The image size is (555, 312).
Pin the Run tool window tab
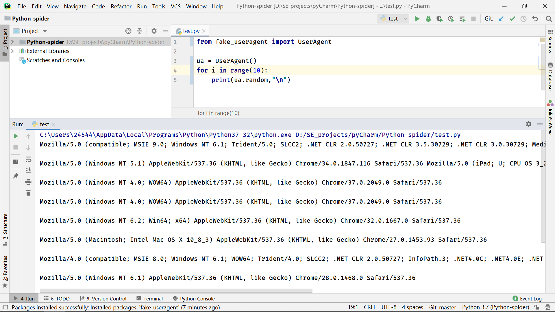[x=16, y=176]
